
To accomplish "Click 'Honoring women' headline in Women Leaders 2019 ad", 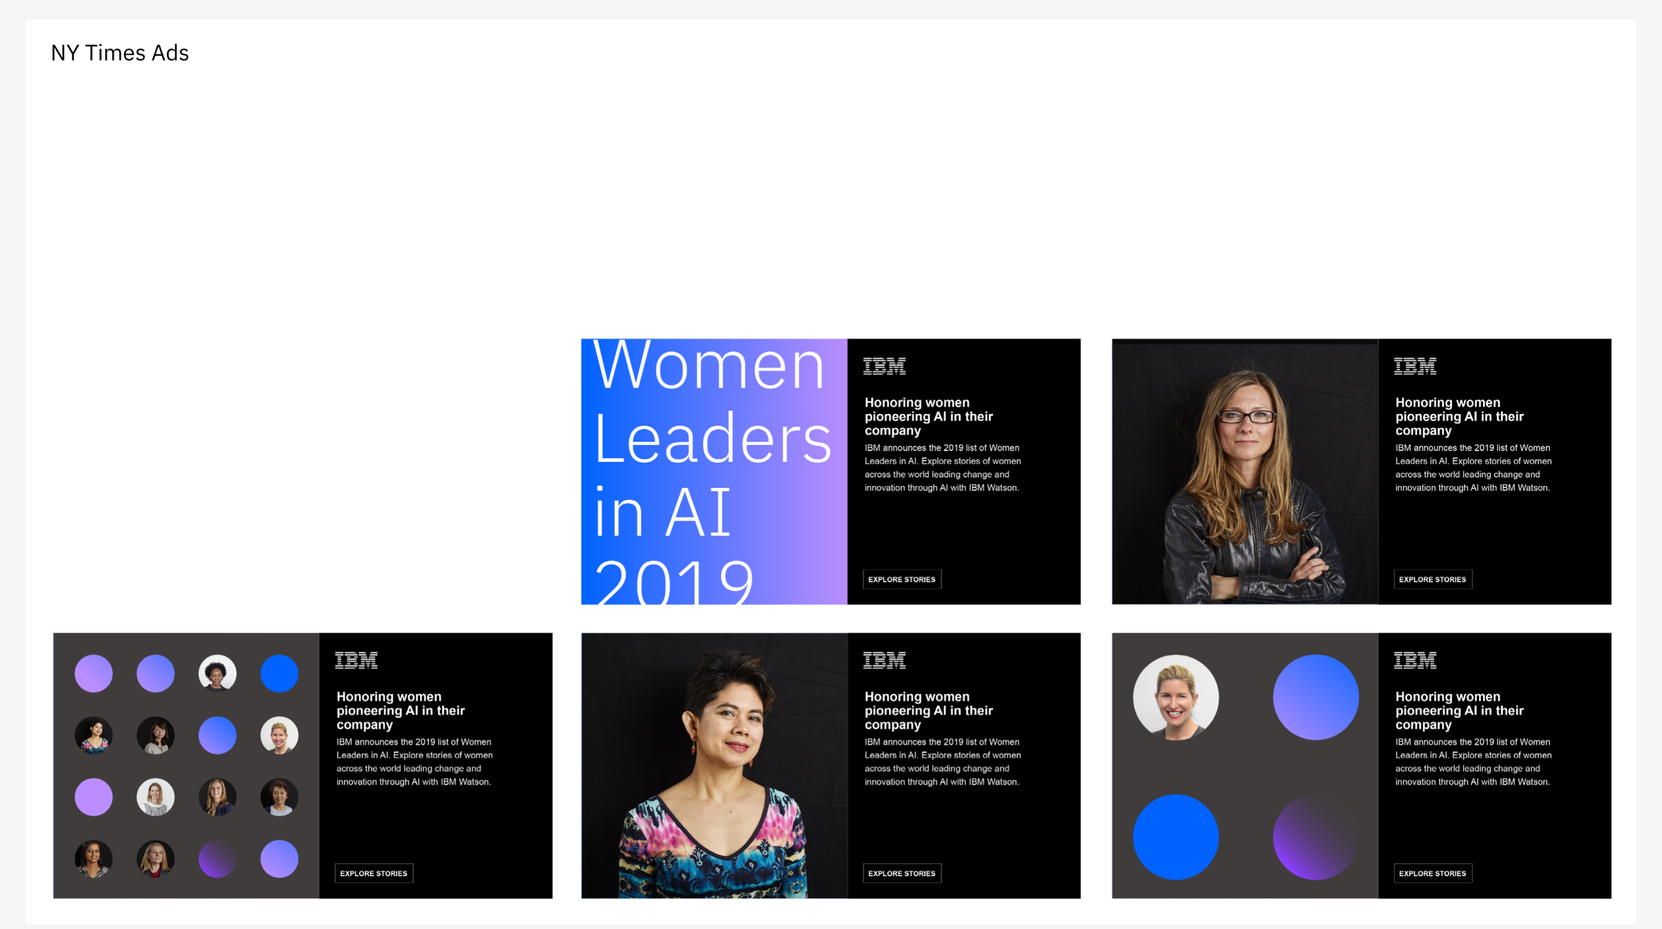I will 929,417.
